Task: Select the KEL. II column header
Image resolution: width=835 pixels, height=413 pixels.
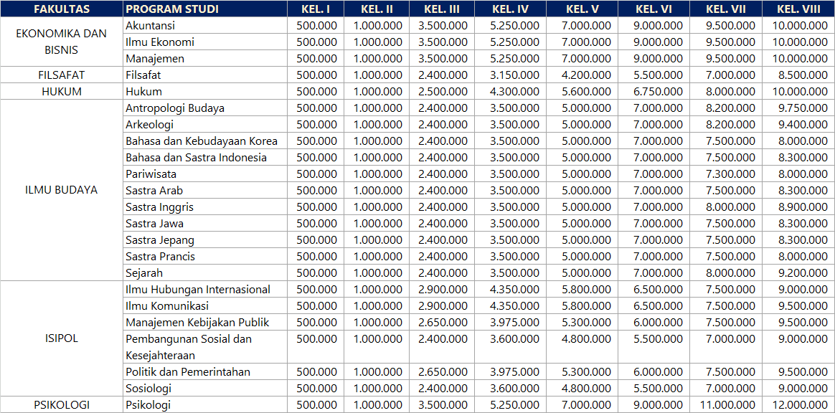Action: [377, 9]
